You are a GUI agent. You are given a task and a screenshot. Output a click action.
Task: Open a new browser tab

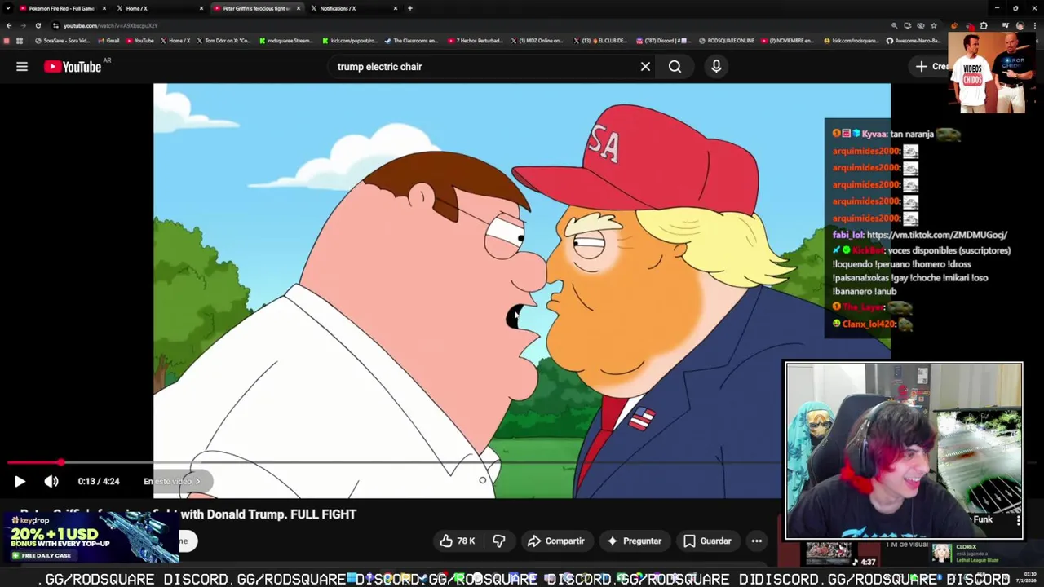click(410, 8)
